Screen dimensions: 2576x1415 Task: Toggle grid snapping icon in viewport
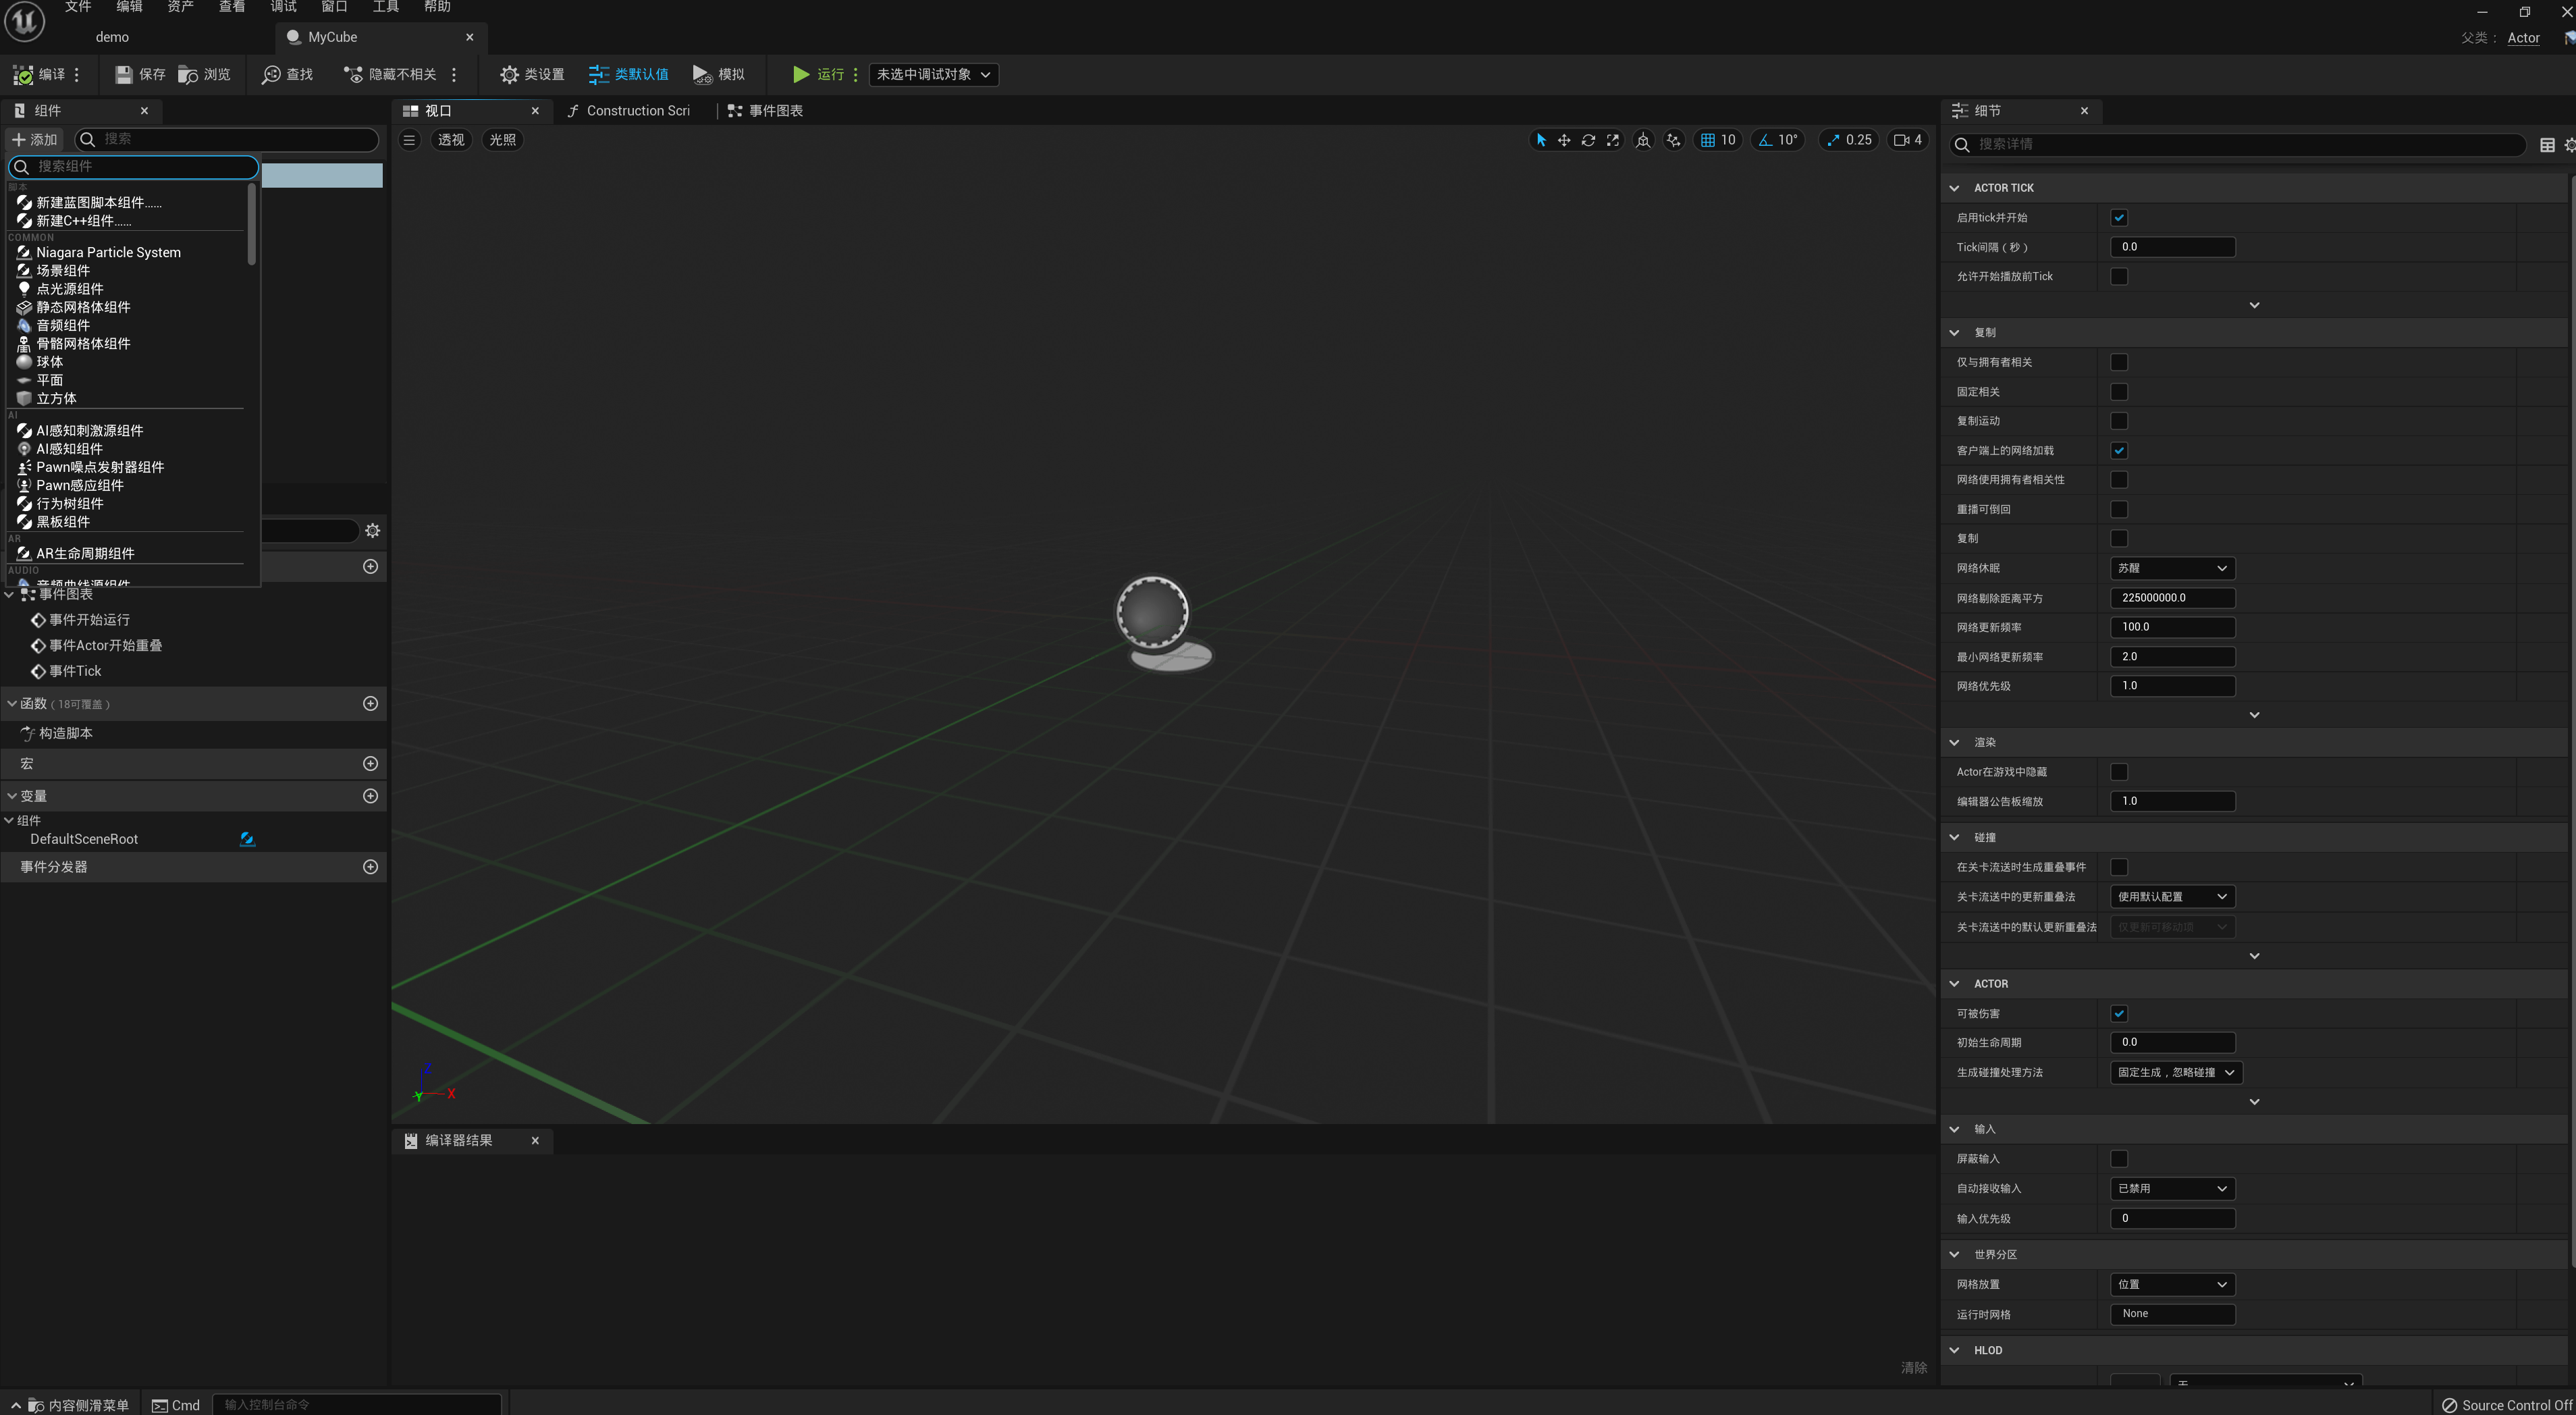point(1708,141)
